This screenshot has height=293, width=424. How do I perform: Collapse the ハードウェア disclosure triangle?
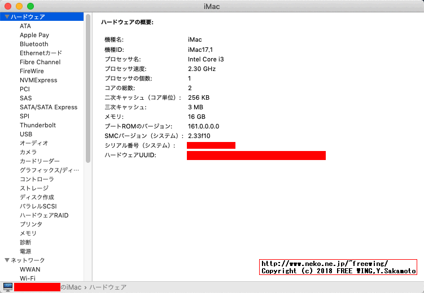point(7,17)
